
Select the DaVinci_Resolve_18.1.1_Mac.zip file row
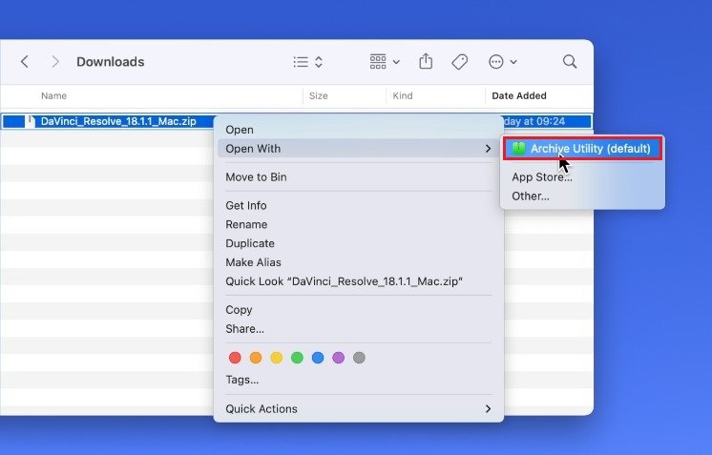coord(297,121)
